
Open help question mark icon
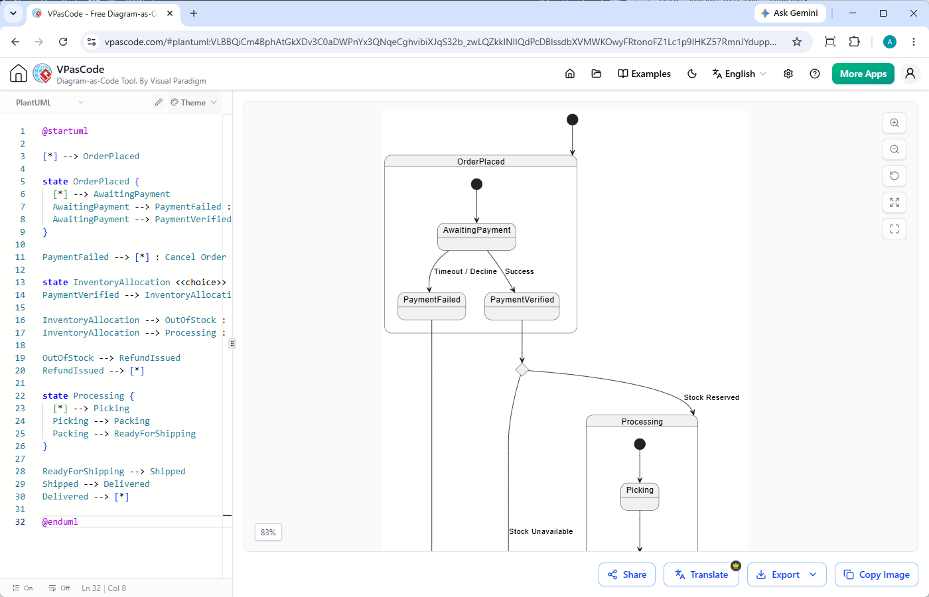coord(815,74)
